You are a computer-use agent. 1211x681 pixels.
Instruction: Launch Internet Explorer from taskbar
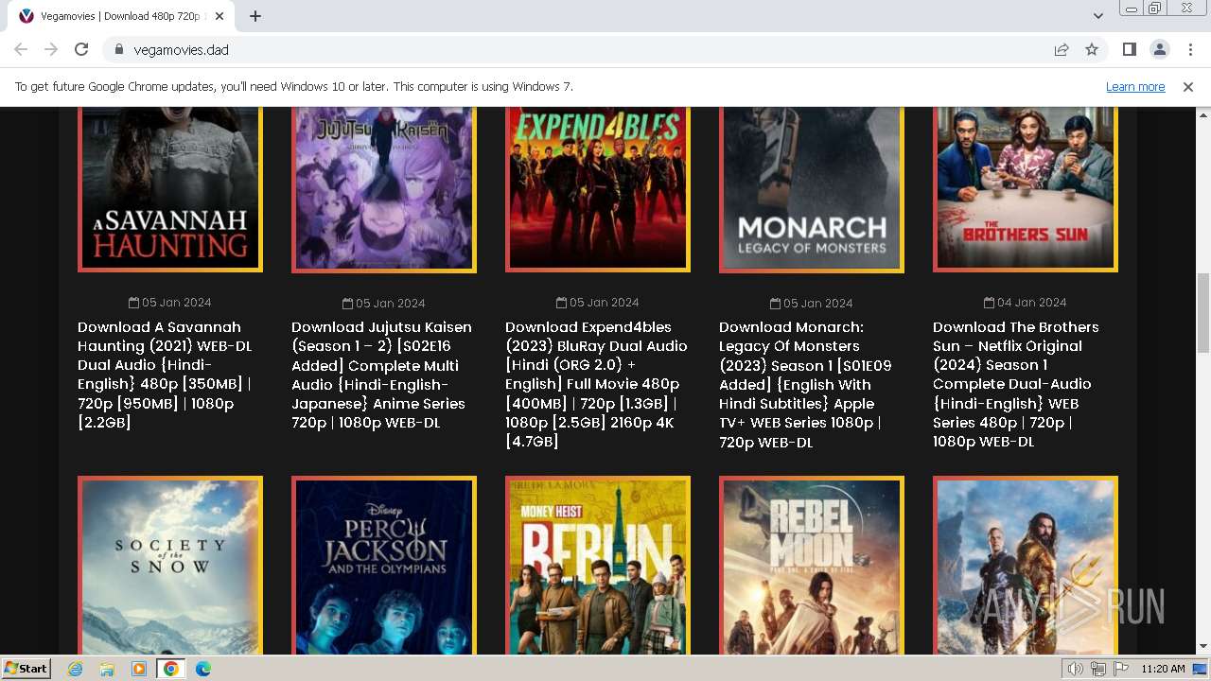pos(76,669)
